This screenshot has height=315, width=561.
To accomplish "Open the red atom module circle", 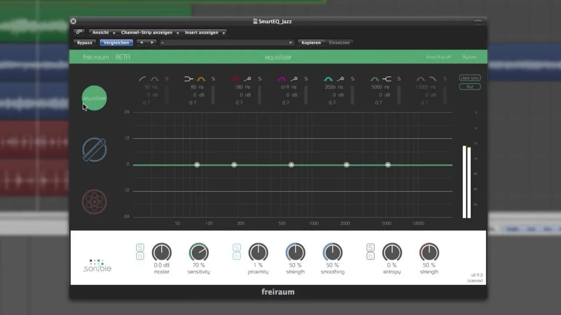I will [94, 202].
